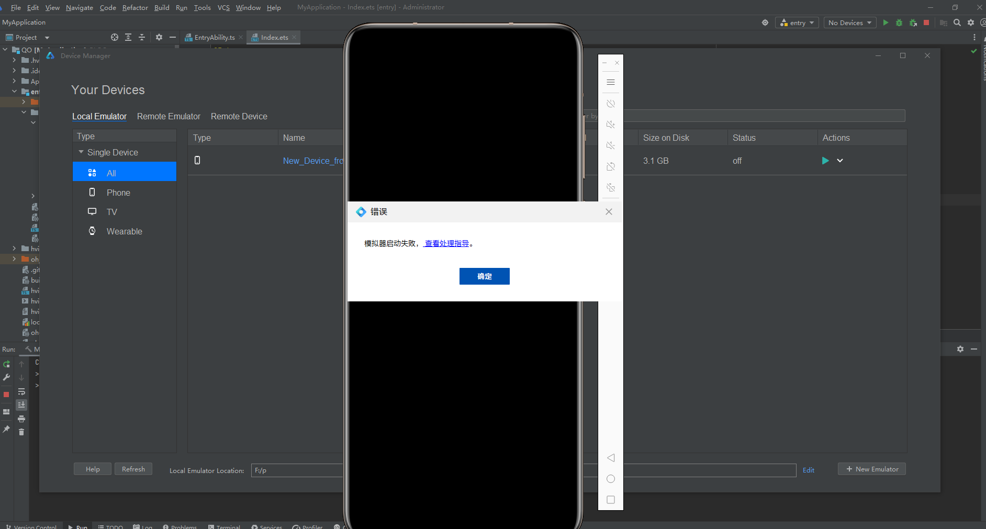This screenshot has height=529, width=986.
Task: Open Project panel options gear icon
Action: point(159,37)
